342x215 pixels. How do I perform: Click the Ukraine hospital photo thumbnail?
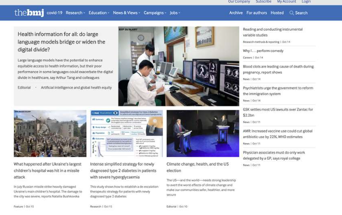click(50, 133)
